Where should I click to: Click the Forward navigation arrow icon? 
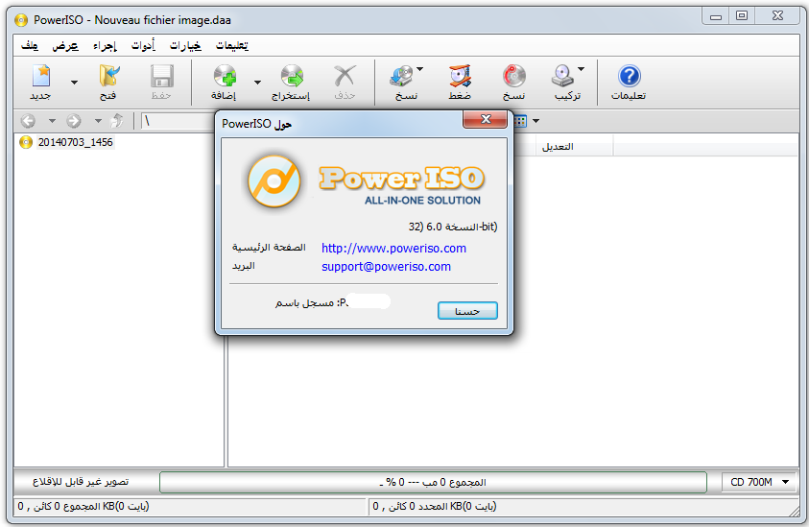pos(74,121)
